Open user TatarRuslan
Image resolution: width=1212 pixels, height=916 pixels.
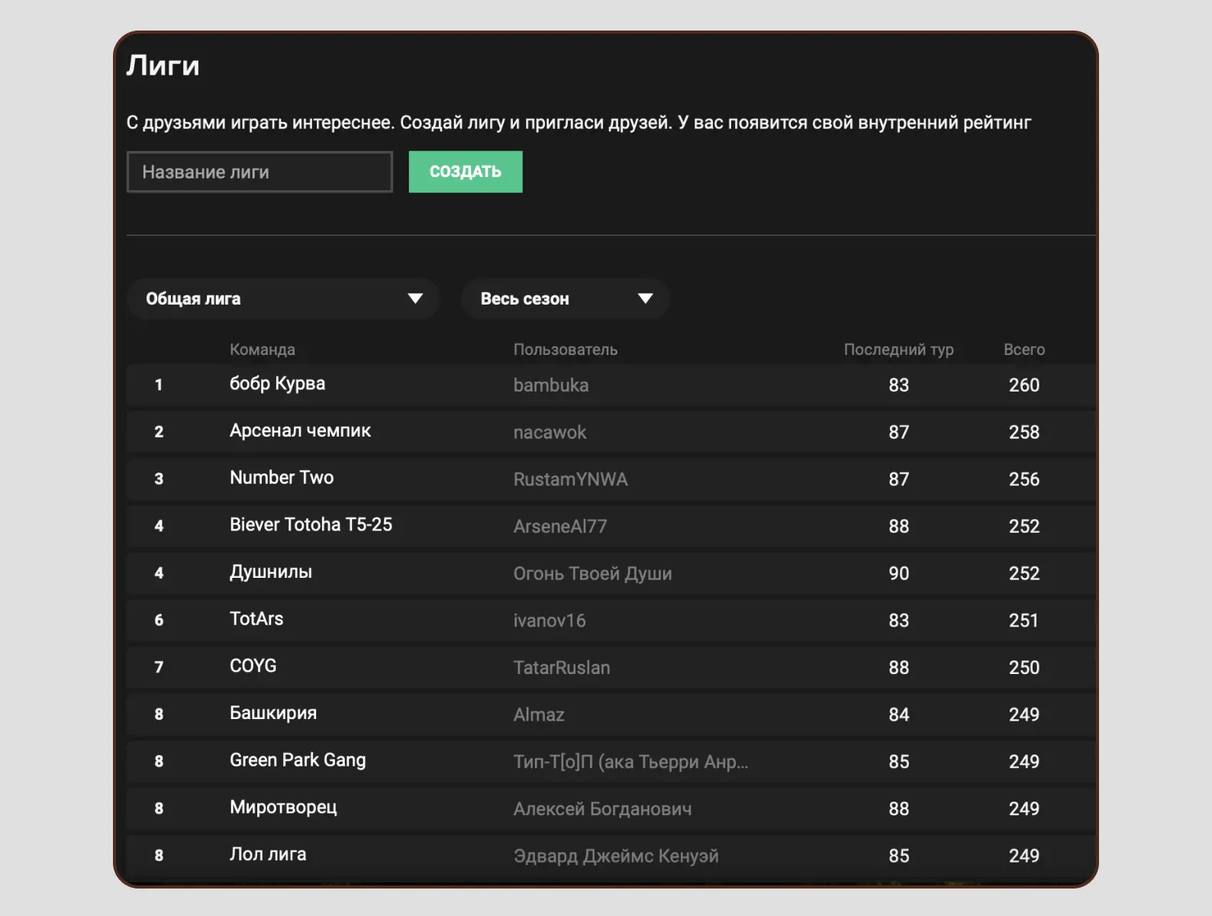click(x=562, y=668)
